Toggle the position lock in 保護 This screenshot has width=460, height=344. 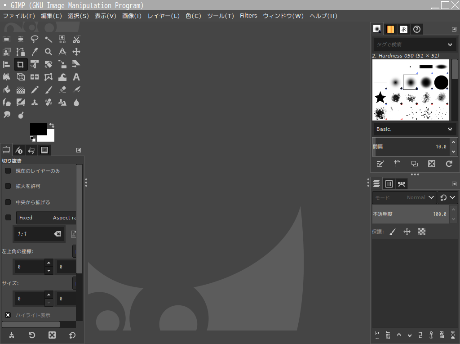(407, 232)
